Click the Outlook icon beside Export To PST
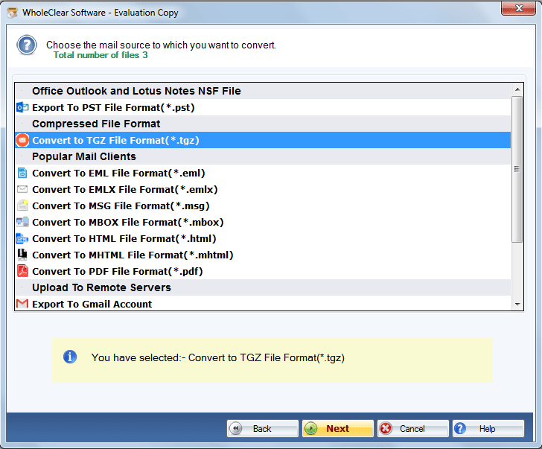 pyautogui.click(x=22, y=107)
